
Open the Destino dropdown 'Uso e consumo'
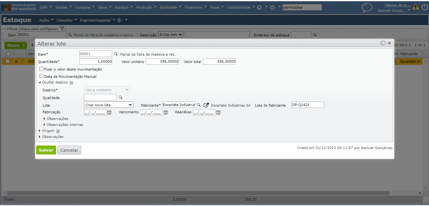click(107, 90)
